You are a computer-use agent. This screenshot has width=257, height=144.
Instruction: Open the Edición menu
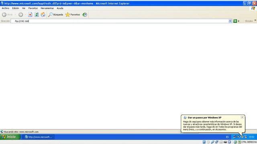(x=16, y=8)
